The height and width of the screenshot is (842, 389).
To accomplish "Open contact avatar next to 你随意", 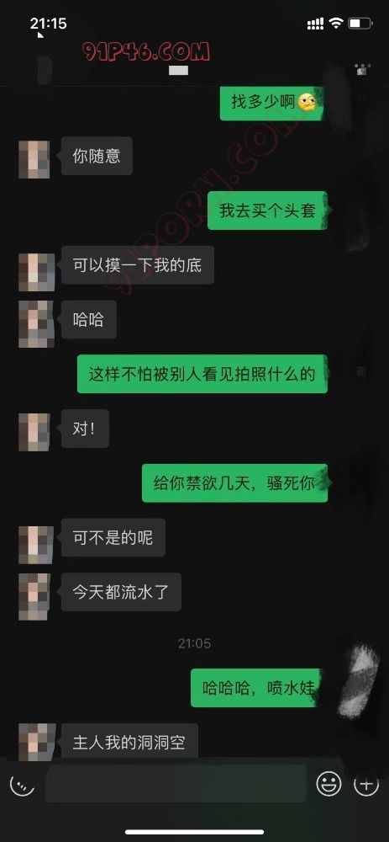I will coord(34,159).
